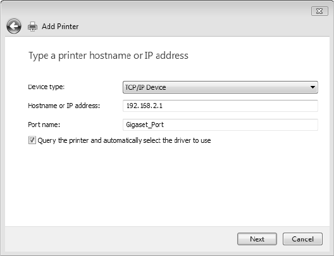Click into the Port name text field
The height and width of the screenshot is (256, 334).
(220, 125)
